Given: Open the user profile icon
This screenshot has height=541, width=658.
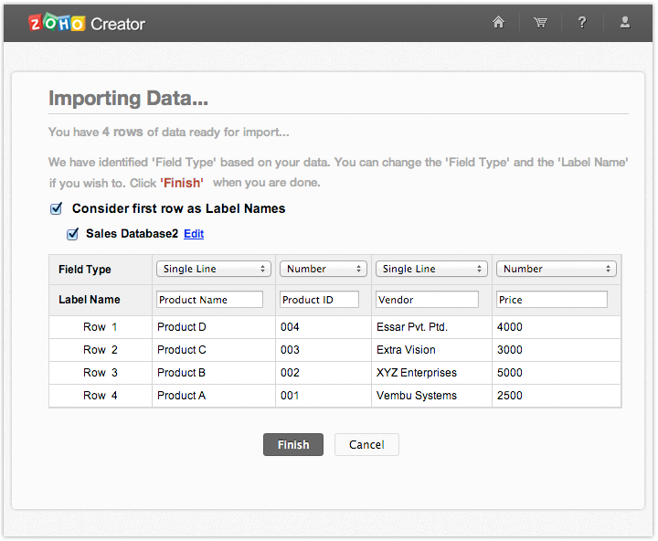Looking at the screenshot, I should pyautogui.click(x=625, y=23).
